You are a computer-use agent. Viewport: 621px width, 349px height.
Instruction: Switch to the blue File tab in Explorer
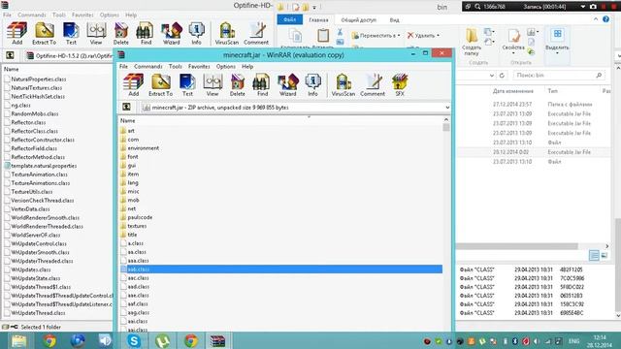click(x=289, y=19)
